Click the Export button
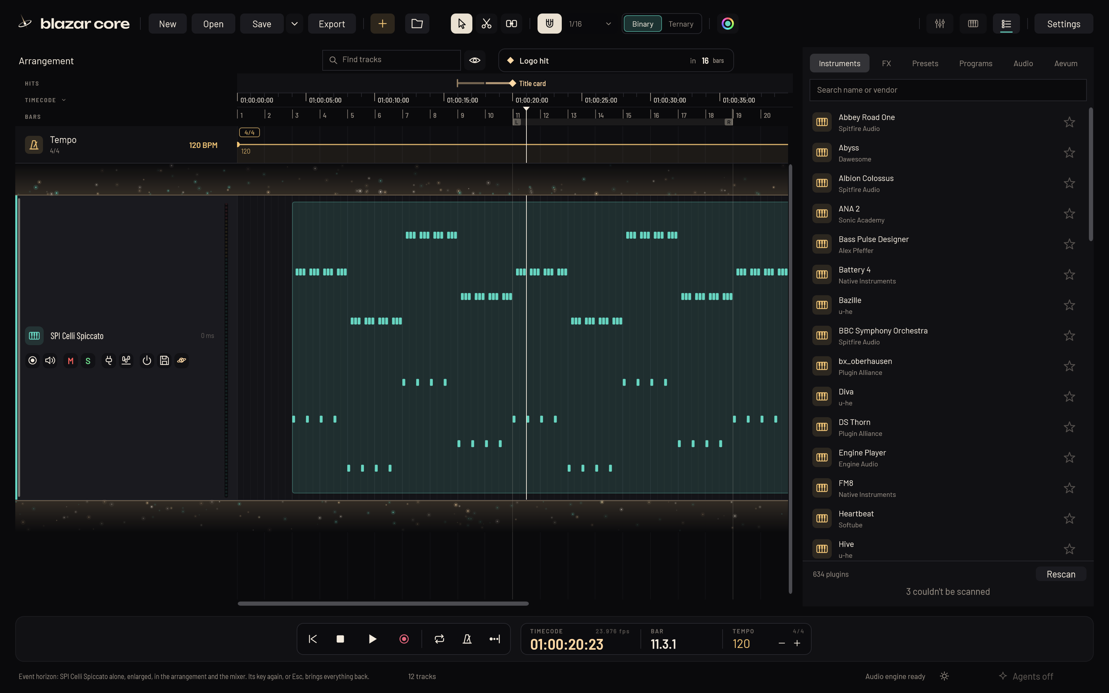Image resolution: width=1109 pixels, height=693 pixels. (332, 24)
